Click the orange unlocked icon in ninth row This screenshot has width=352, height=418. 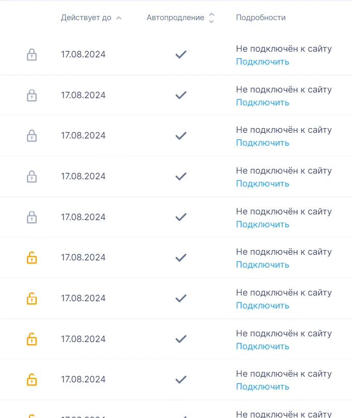click(32, 379)
